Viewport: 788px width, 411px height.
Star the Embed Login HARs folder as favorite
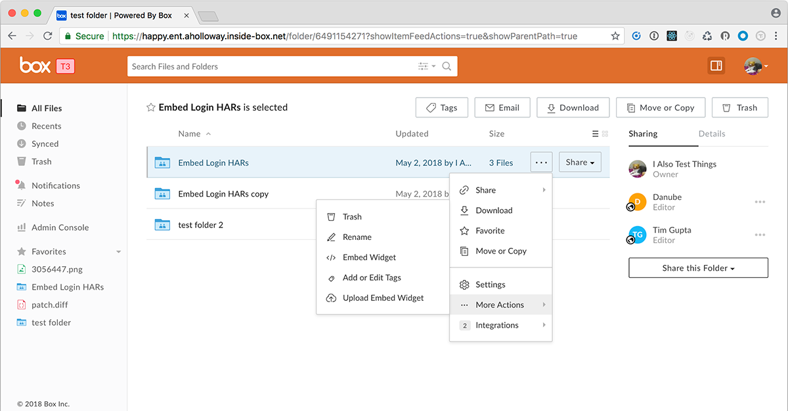(x=150, y=108)
